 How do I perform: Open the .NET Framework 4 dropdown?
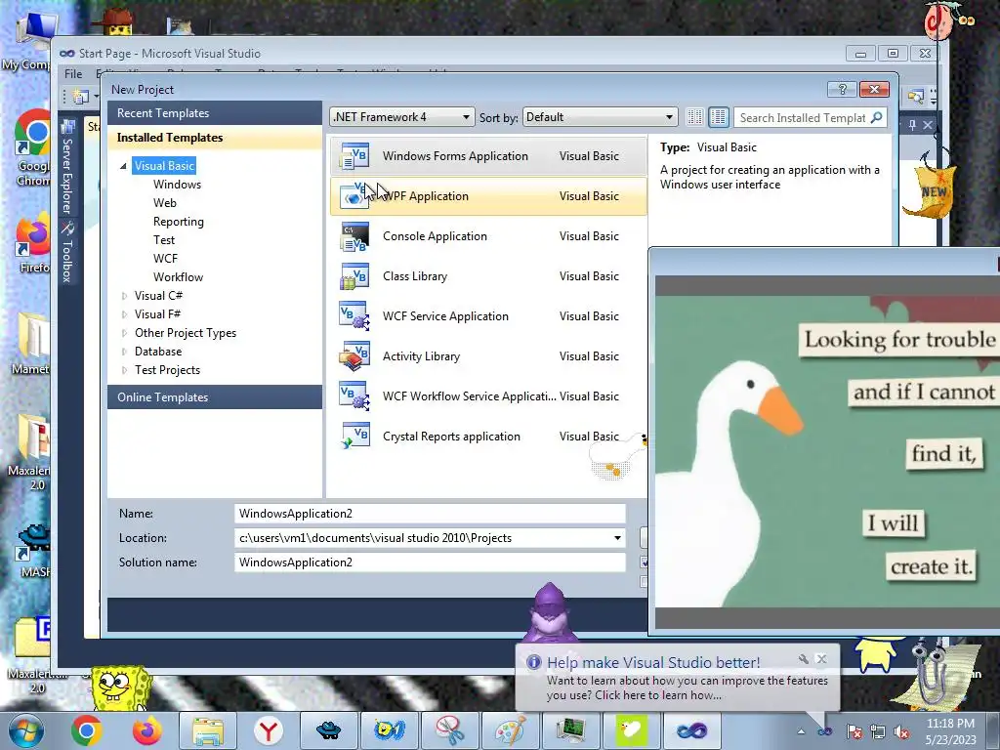point(401,117)
